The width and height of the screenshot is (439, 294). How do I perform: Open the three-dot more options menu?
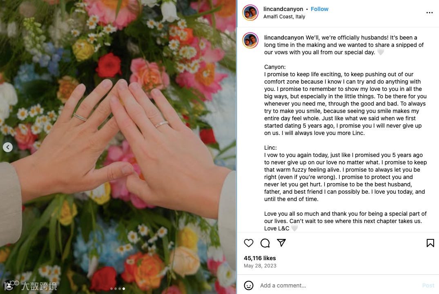pos(430,13)
